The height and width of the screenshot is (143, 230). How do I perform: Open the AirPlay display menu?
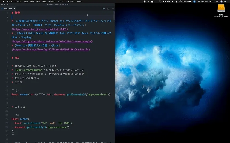click(x=169, y=1)
